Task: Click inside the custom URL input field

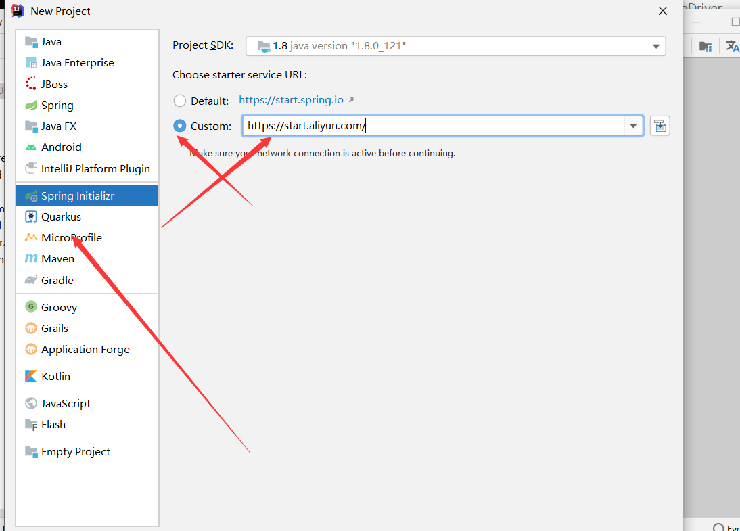Action: [406, 126]
